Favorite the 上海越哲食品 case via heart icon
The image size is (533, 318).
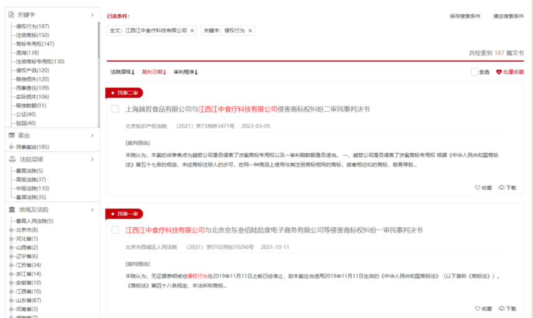click(x=477, y=187)
